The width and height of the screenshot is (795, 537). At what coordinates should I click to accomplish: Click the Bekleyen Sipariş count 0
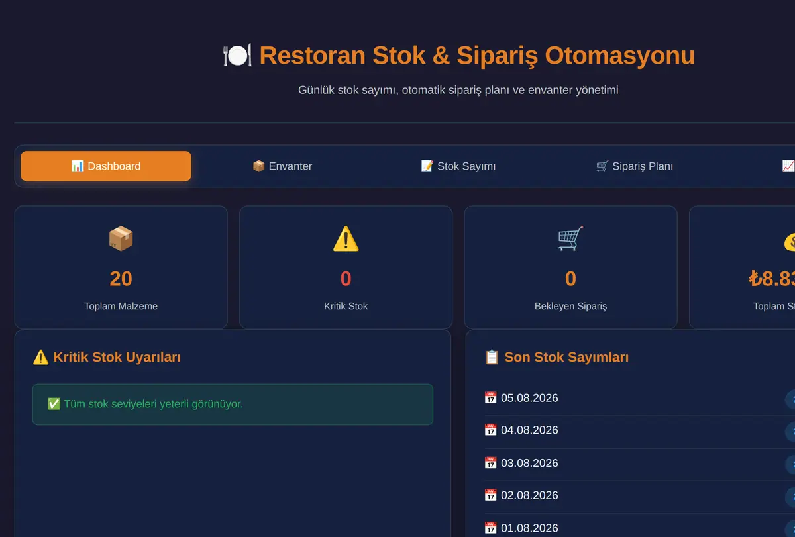(x=570, y=279)
